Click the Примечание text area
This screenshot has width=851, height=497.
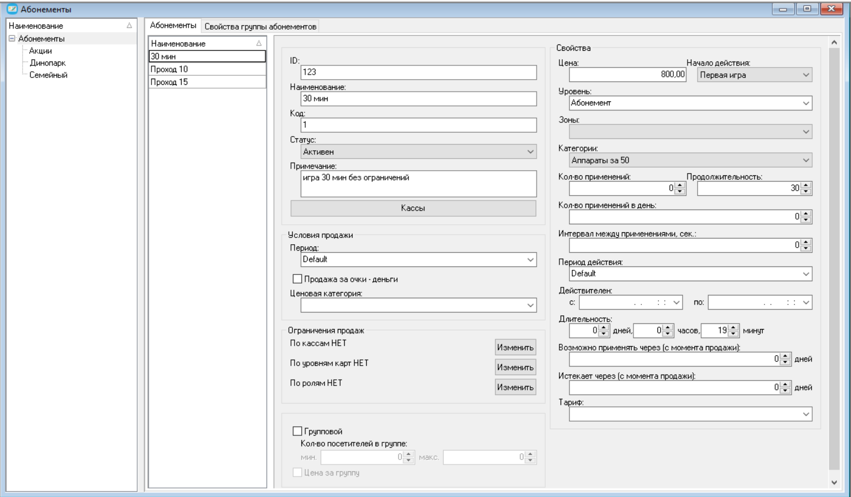click(x=419, y=184)
